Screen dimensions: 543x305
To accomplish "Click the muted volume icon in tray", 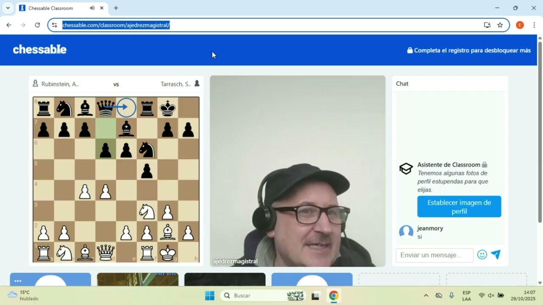I will (x=491, y=296).
